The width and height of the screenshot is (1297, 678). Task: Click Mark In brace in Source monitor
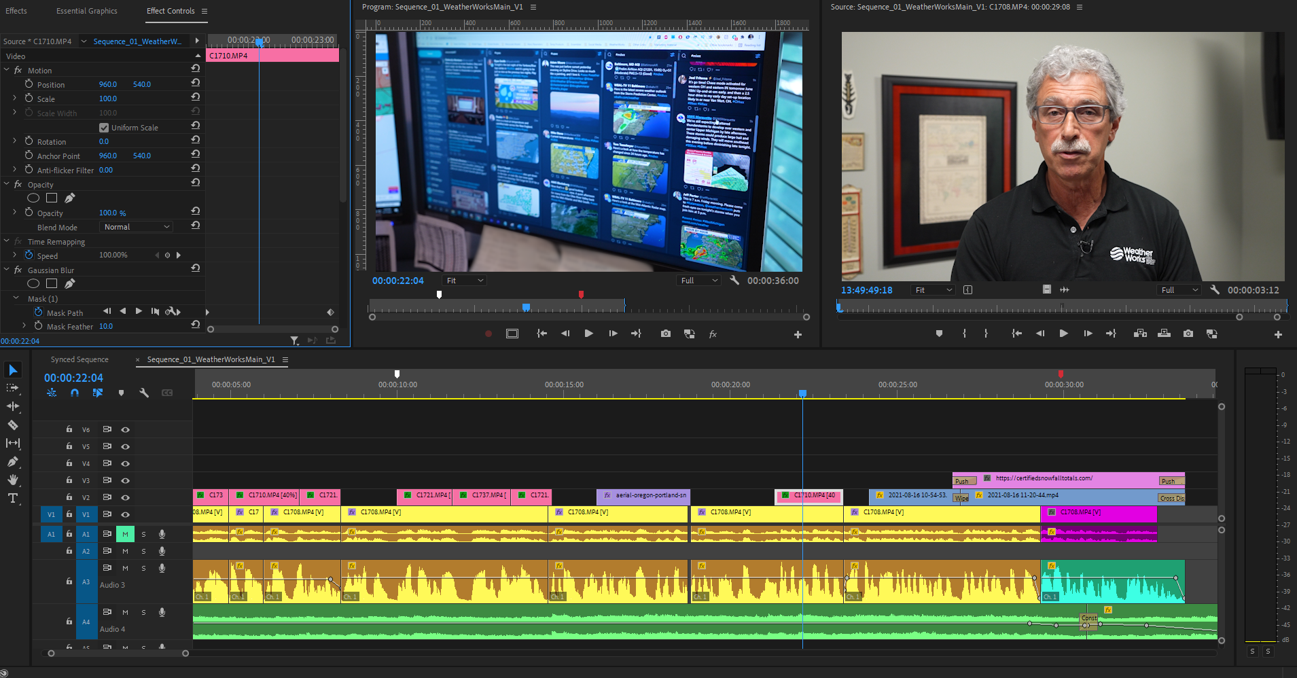(x=964, y=334)
